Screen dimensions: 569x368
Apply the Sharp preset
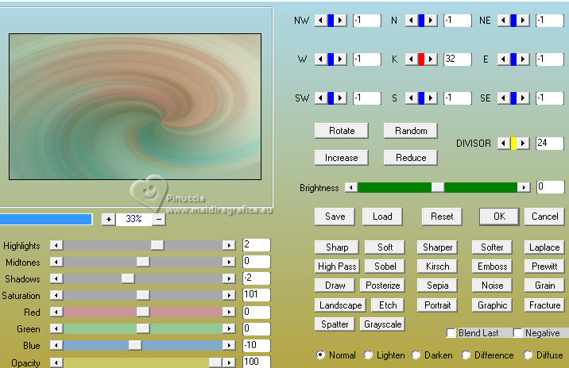click(x=337, y=247)
